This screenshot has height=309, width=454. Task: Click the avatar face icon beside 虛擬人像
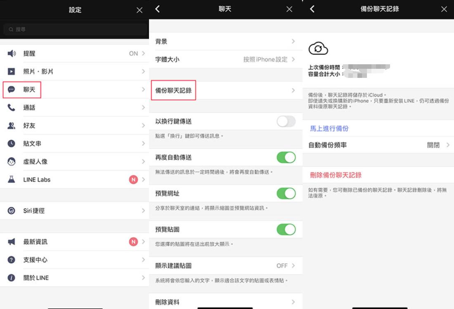point(11,162)
